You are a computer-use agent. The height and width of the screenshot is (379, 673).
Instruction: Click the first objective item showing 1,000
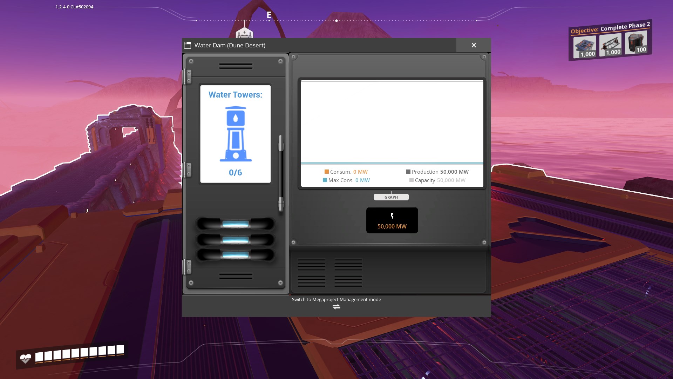click(x=585, y=47)
